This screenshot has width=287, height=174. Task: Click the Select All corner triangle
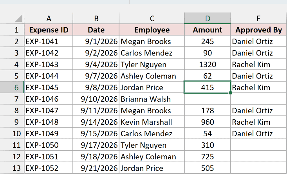[19, 18]
